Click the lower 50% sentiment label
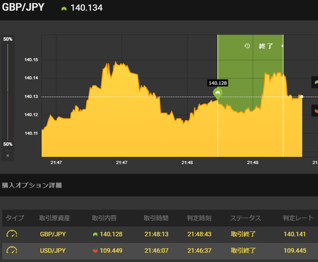Viewport: 318px width, 262px height. pos(8,144)
